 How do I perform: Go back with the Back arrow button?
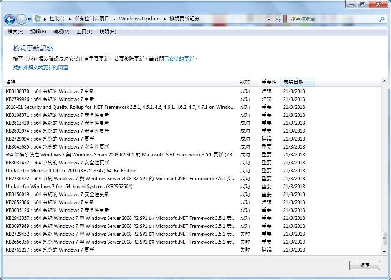pyautogui.click(x=10, y=19)
